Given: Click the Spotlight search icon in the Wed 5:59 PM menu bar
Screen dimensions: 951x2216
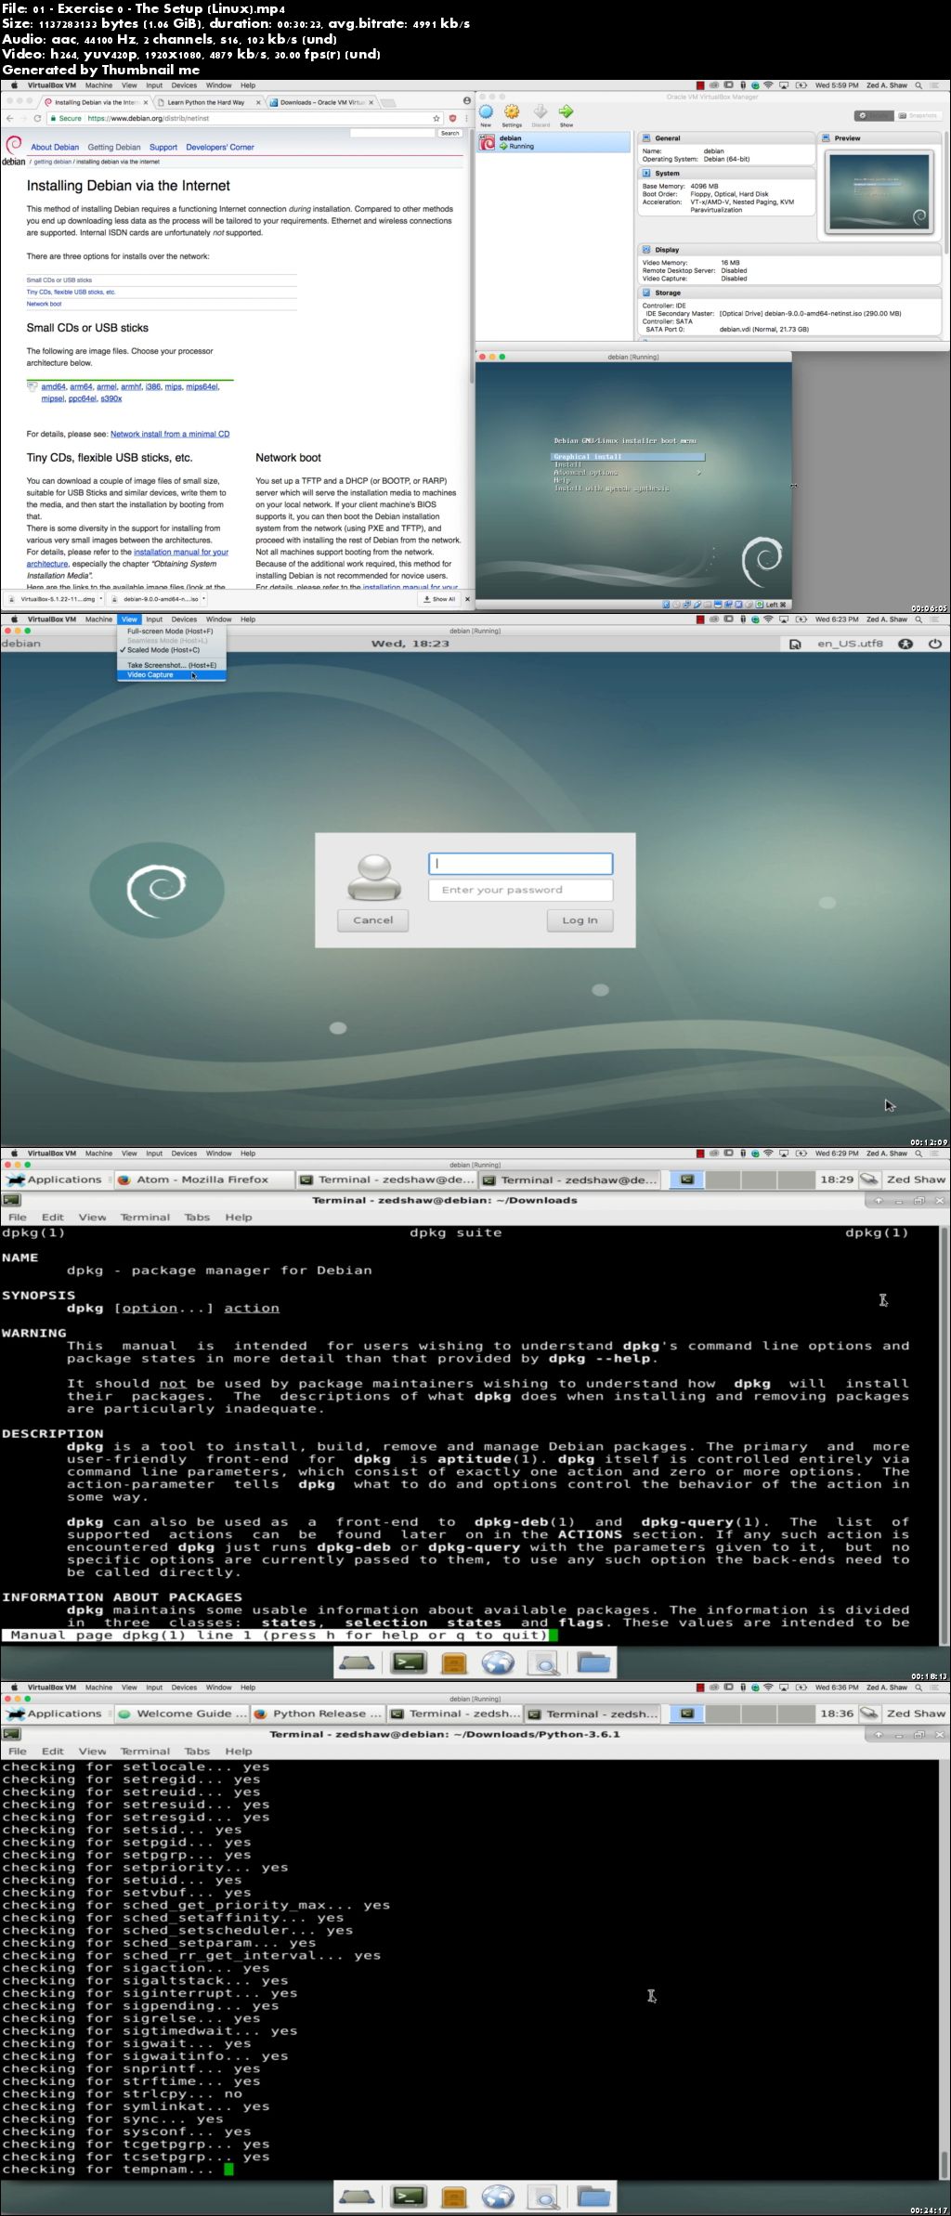Looking at the screenshot, I should (919, 85).
